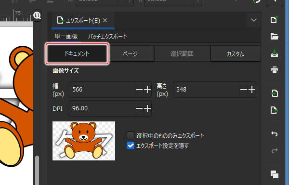Choose the ページ export area button
Screen dimensions: 289x185
[x=131, y=54]
